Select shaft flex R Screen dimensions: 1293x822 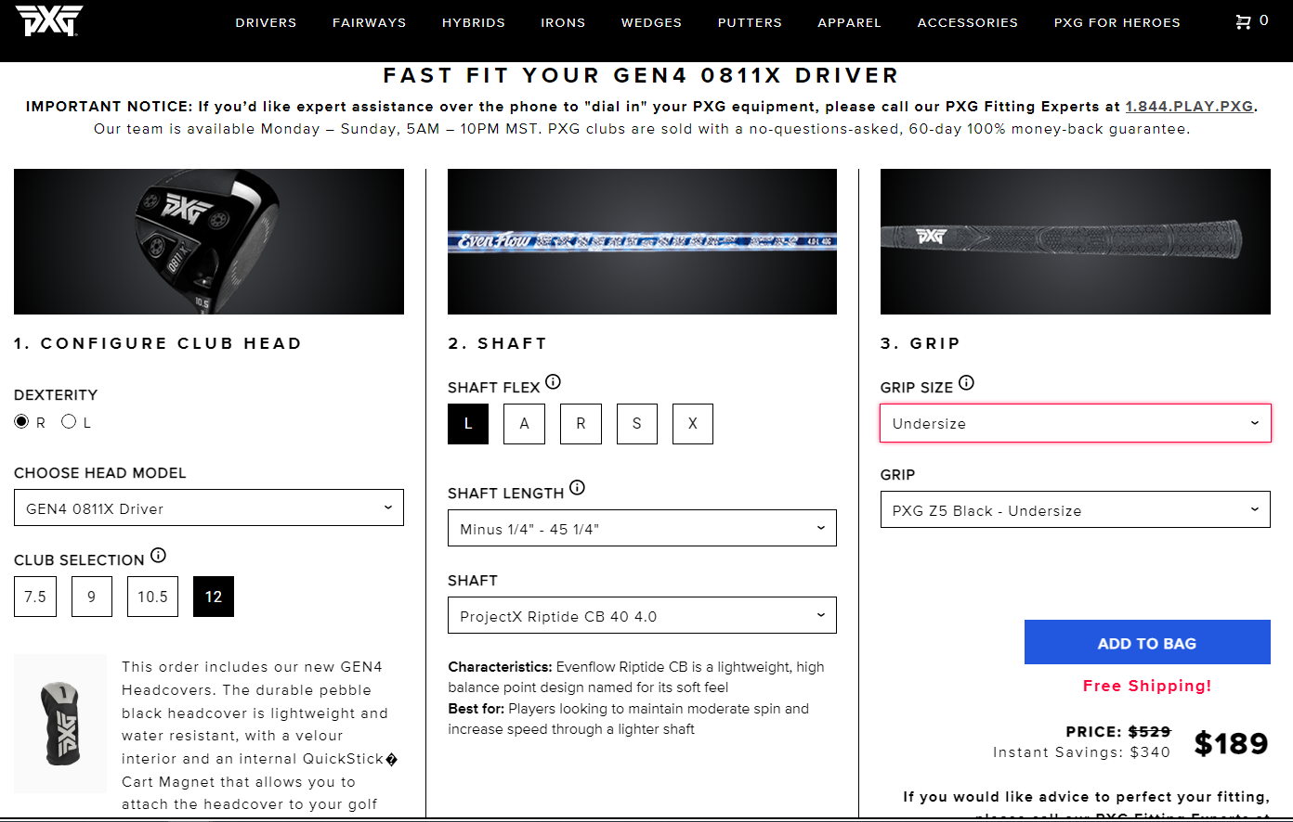[x=581, y=424]
